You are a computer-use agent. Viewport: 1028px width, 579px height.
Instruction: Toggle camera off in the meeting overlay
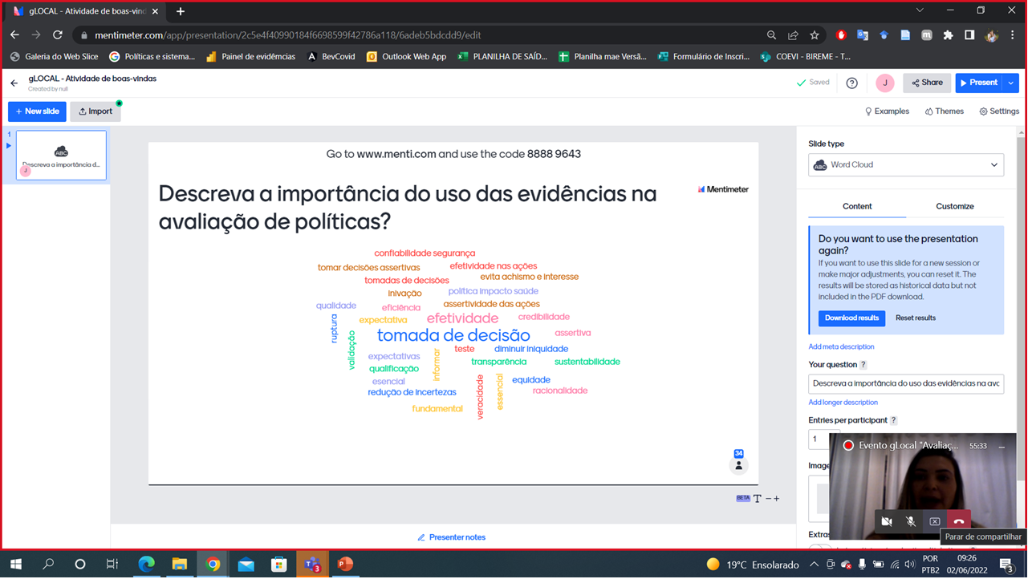click(887, 521)
